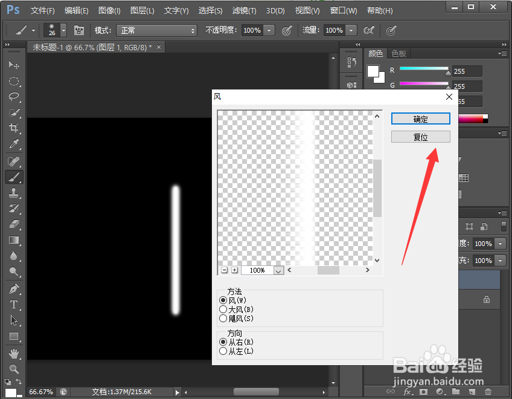The width and height of the screenshot is (512, 399).
Task: Click the 确定 button
Action: point(421,118)
